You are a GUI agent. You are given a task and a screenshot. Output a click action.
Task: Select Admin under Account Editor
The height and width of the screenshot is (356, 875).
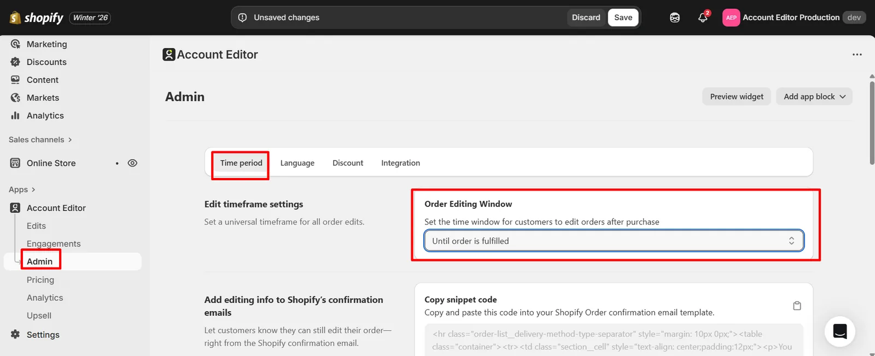pyautogui.click(x=40, y=262)
